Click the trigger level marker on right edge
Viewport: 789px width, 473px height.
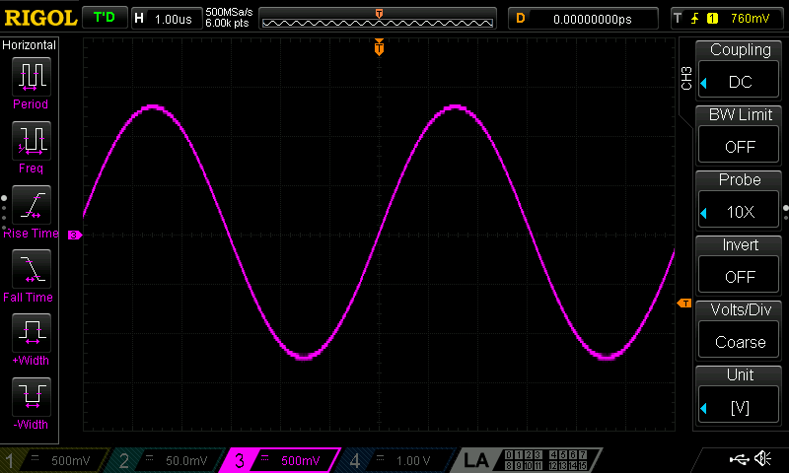click(x=684, y=304)
